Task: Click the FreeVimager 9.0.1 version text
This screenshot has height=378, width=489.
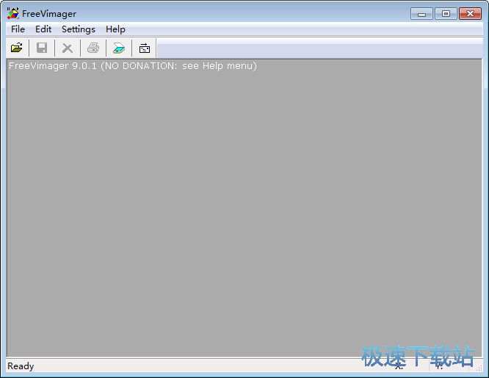Action: pos(132,66)
